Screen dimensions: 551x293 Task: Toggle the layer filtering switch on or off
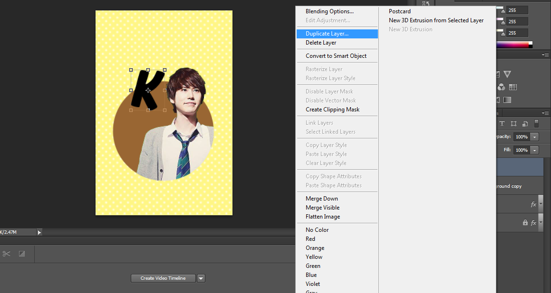(x=536, y=123)
